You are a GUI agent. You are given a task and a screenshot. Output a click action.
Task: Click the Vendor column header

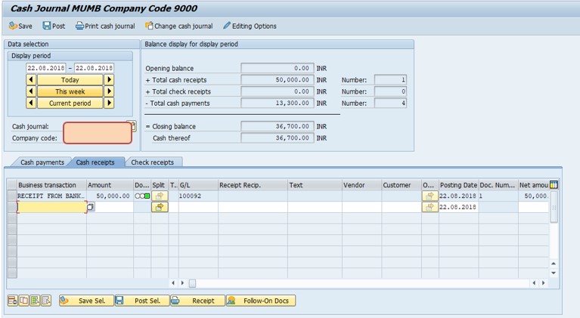point(361,185)
